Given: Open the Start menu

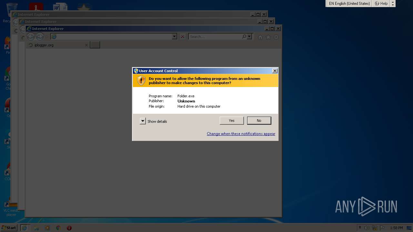Looking at the screenshot, I should [9, 228].
